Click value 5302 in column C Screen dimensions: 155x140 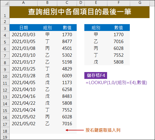(x=67, y=55)
